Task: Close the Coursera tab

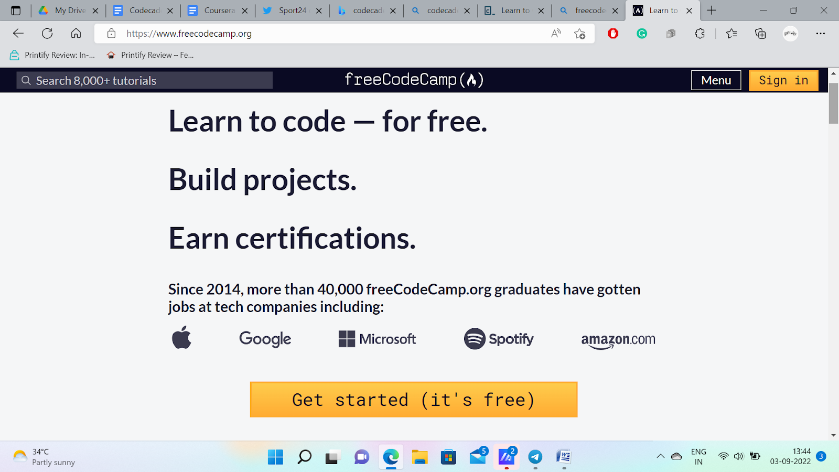Action: (x=244, y=10)
